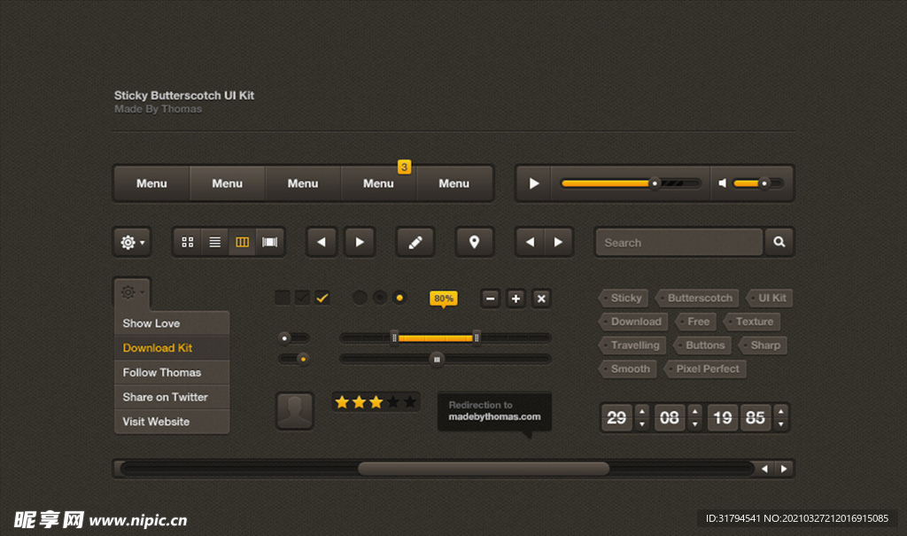This screenshot has width=907, height=536.
Task: Increase the value of the 29 stepper
Action: click(x=641, y=411)
